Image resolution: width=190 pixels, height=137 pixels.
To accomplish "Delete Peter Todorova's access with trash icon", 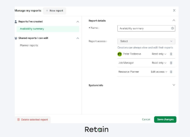I will tap(171, 54).
